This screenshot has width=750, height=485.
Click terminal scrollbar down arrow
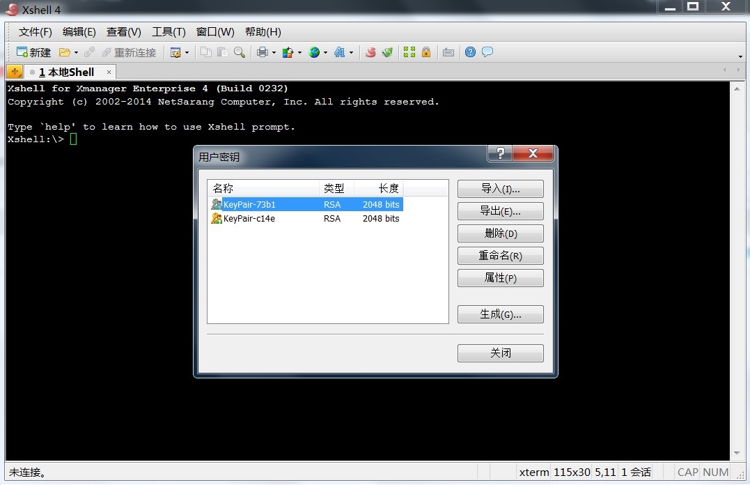(737, 454)
